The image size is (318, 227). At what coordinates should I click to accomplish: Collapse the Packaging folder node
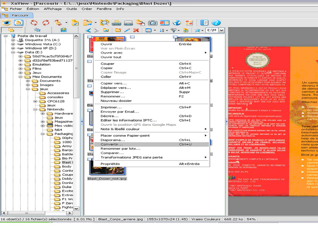point(43,134)
